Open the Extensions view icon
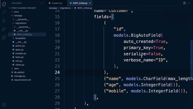The height and width of the screenshot is (109, 193). pyautogui.click(x=4, y=37)
